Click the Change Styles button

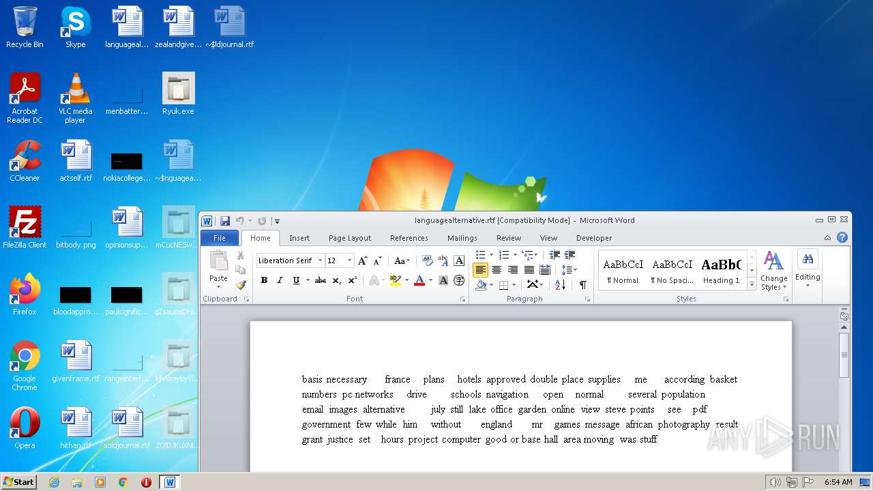[773, 271]
